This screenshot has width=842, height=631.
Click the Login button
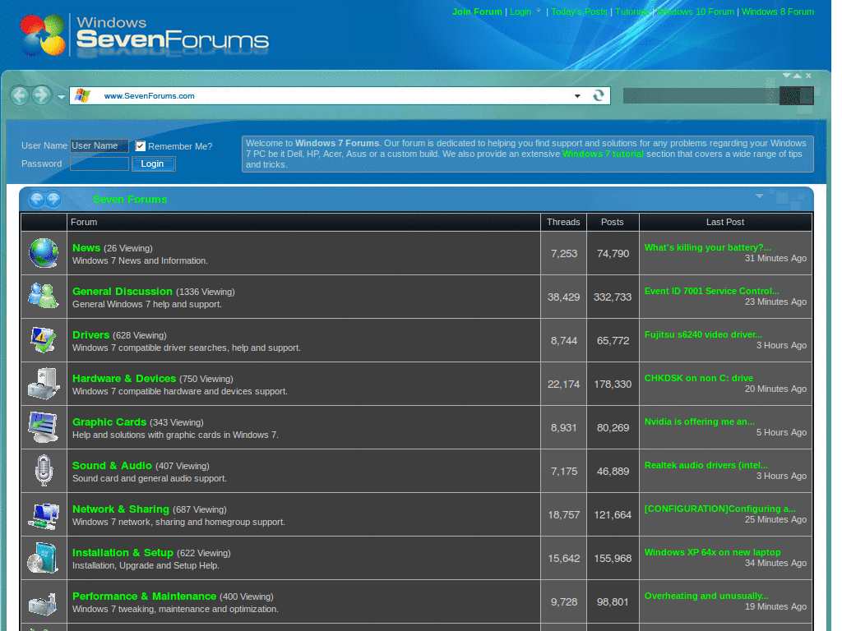point(153,164)
